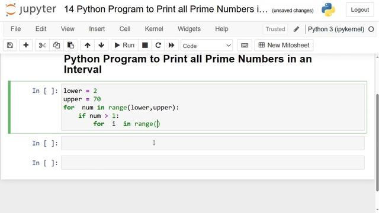Create a New Mitosheet
This screenshot has width=379, height=213.
pyautogui.click(x=284, y=45)
